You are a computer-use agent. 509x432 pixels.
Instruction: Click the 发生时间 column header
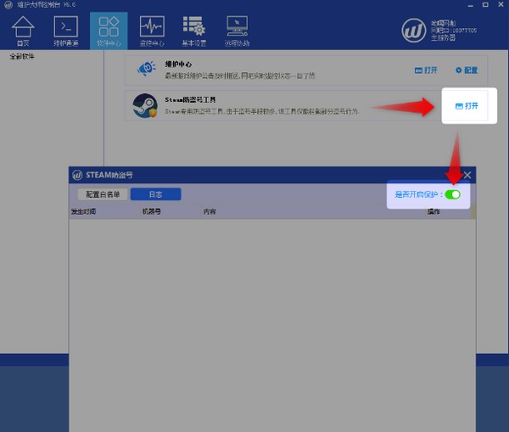[x=84, y=211]
